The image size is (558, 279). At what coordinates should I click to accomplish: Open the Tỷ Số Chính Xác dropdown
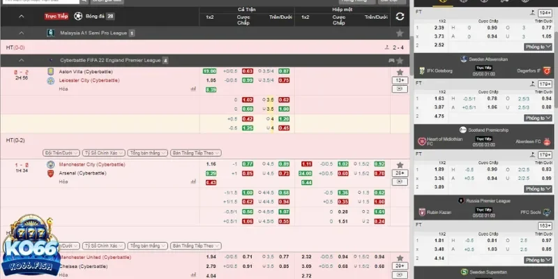[x=103, y=151]
